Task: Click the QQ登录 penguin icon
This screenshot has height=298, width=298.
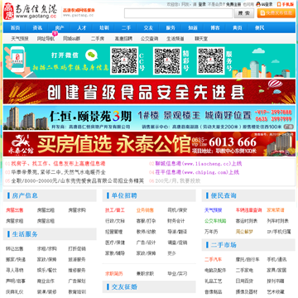Action: tap(258, 4)
